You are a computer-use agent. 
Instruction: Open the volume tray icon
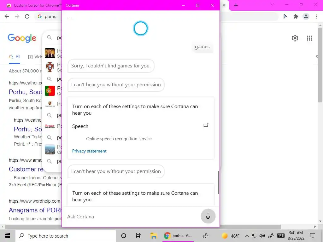click(x=262, y=236)
